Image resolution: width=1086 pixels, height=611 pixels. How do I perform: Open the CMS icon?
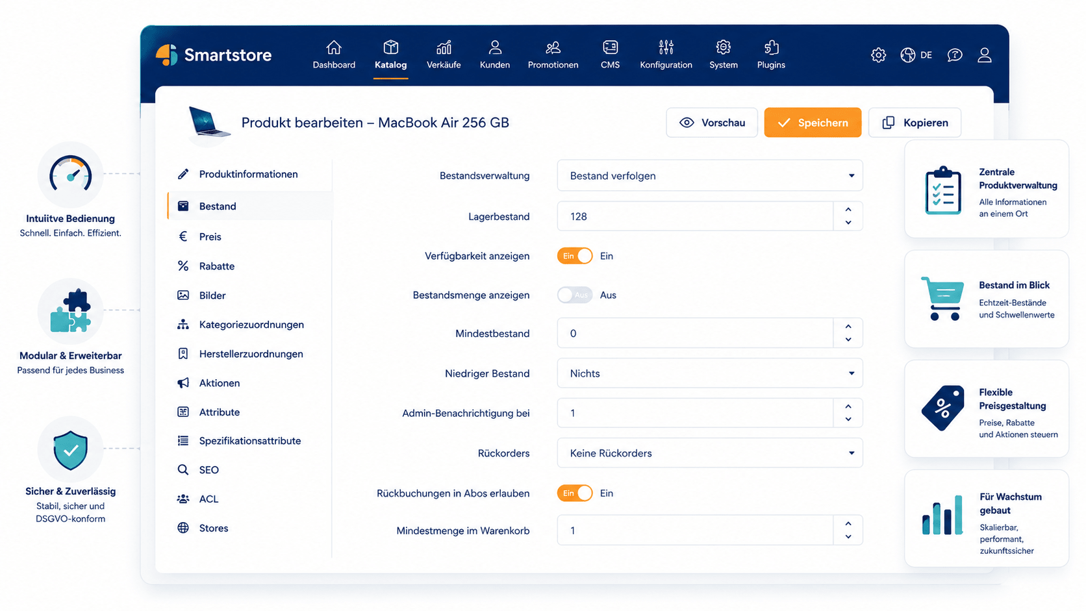click(610, 47)
